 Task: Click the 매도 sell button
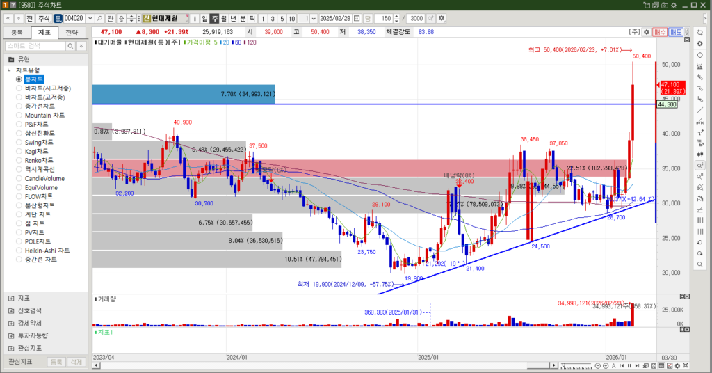click(x=676, y=32)
